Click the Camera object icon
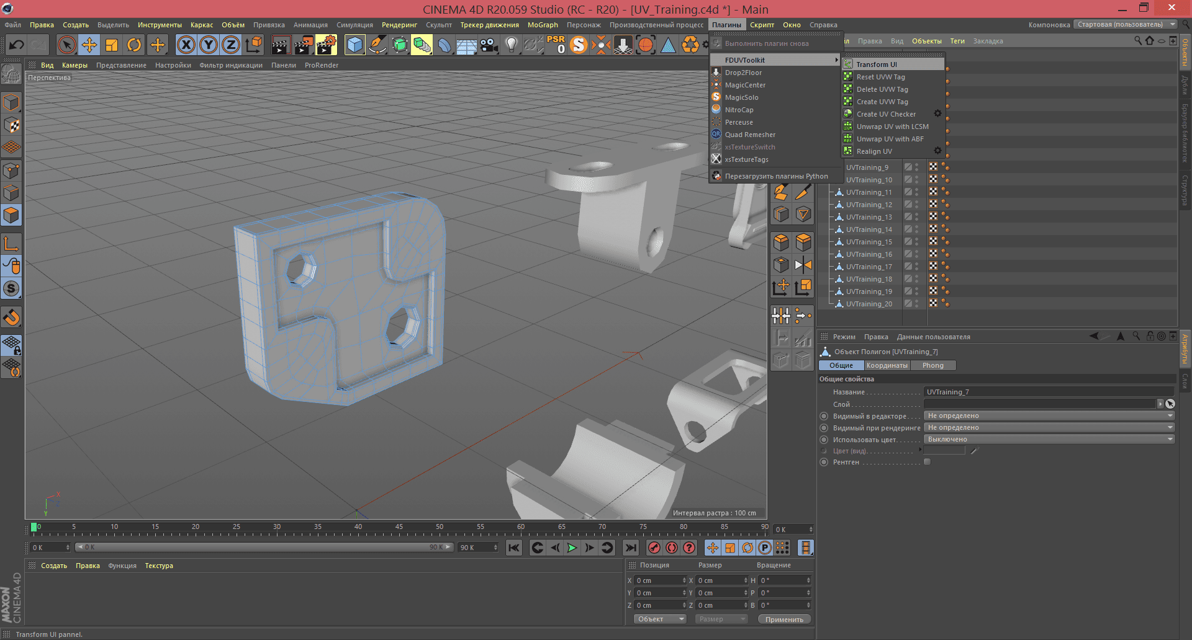 [x=489, y=45]
